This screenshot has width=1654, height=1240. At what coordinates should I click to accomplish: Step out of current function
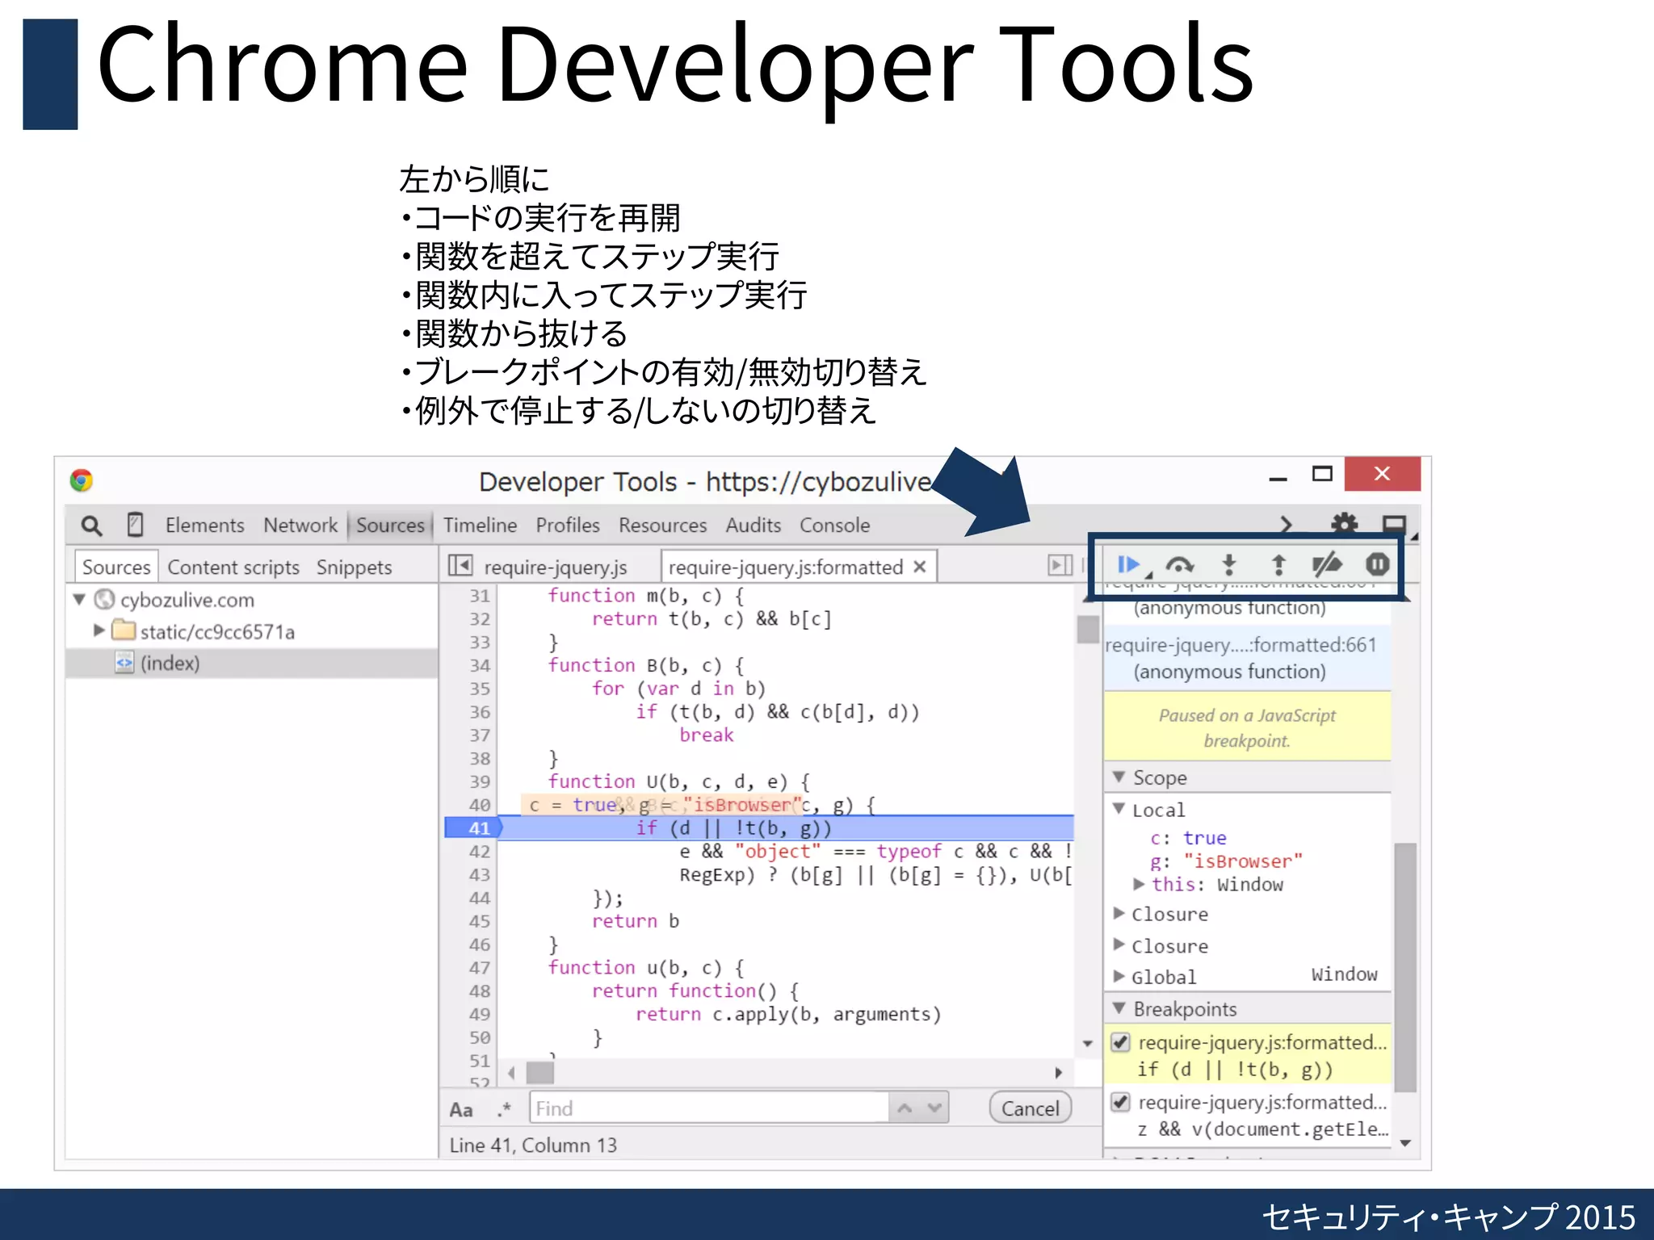coord(1278,564)
